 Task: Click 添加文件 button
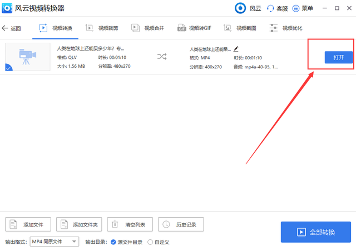(x=28, y=224)
